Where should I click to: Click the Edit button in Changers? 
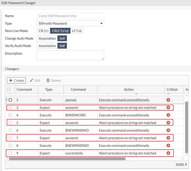click(35, 80)
